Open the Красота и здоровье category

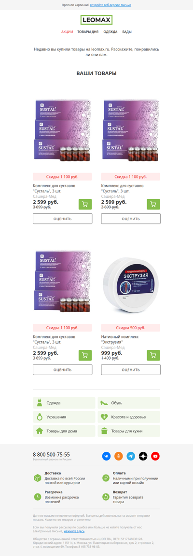[x=129, y=417]
